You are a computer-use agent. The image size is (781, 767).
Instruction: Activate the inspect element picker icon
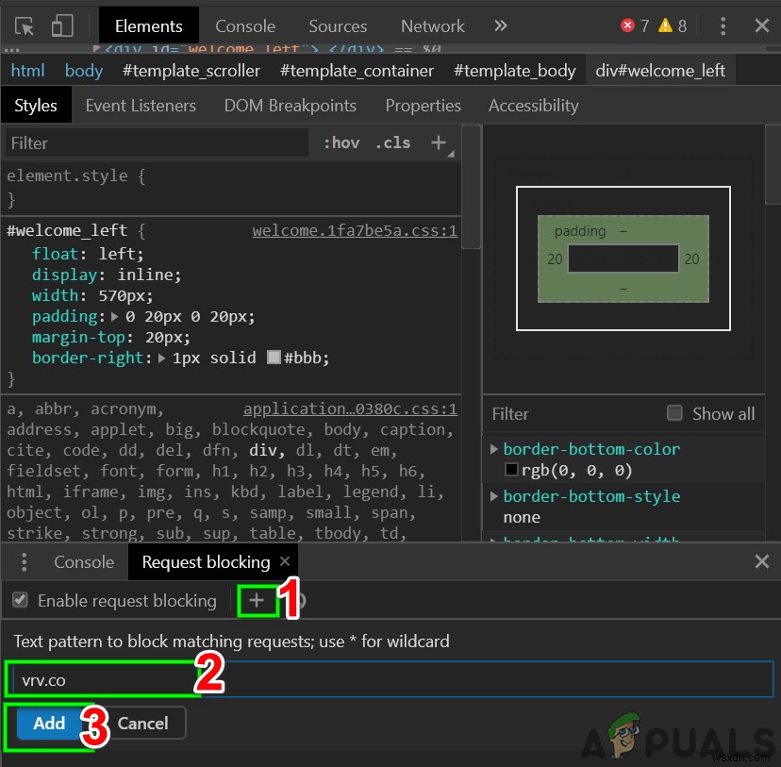(25, 25)
